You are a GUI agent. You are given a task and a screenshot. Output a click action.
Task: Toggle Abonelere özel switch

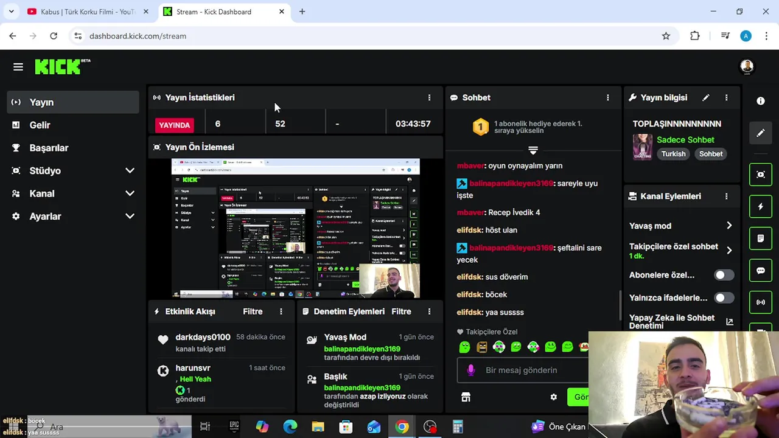(x=724, y=275)
